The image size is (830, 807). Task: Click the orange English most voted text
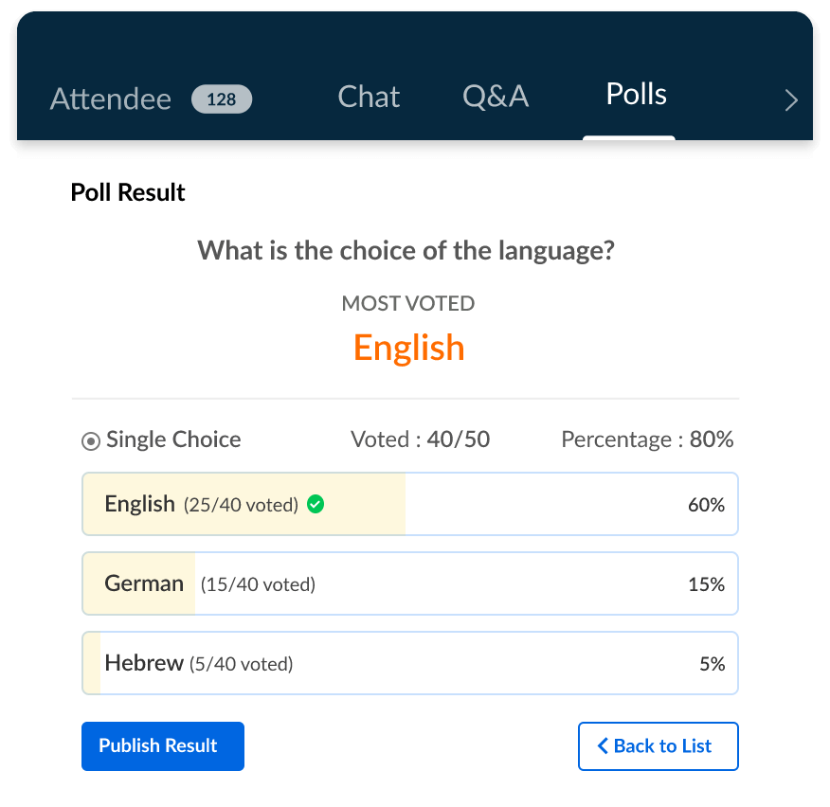(408, 348)
